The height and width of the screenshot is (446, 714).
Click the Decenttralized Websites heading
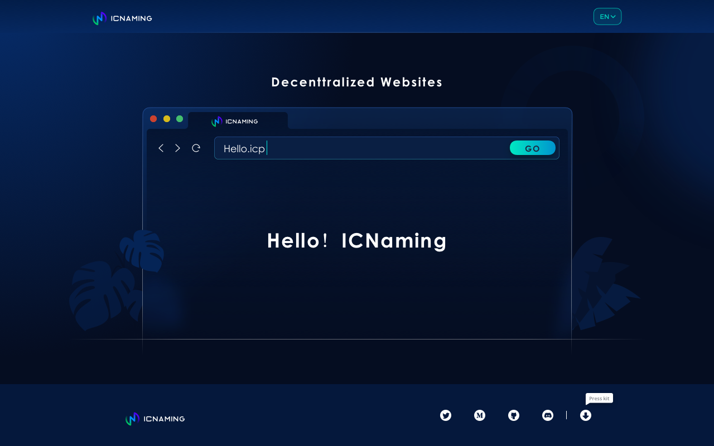[357, 82]
